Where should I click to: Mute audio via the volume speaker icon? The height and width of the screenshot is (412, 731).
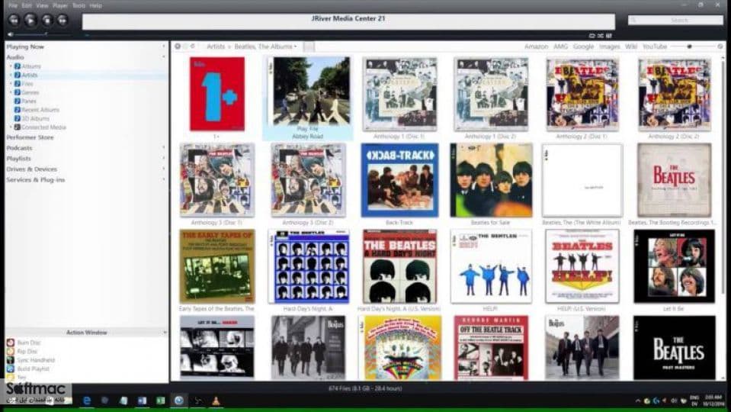point(10,34)
